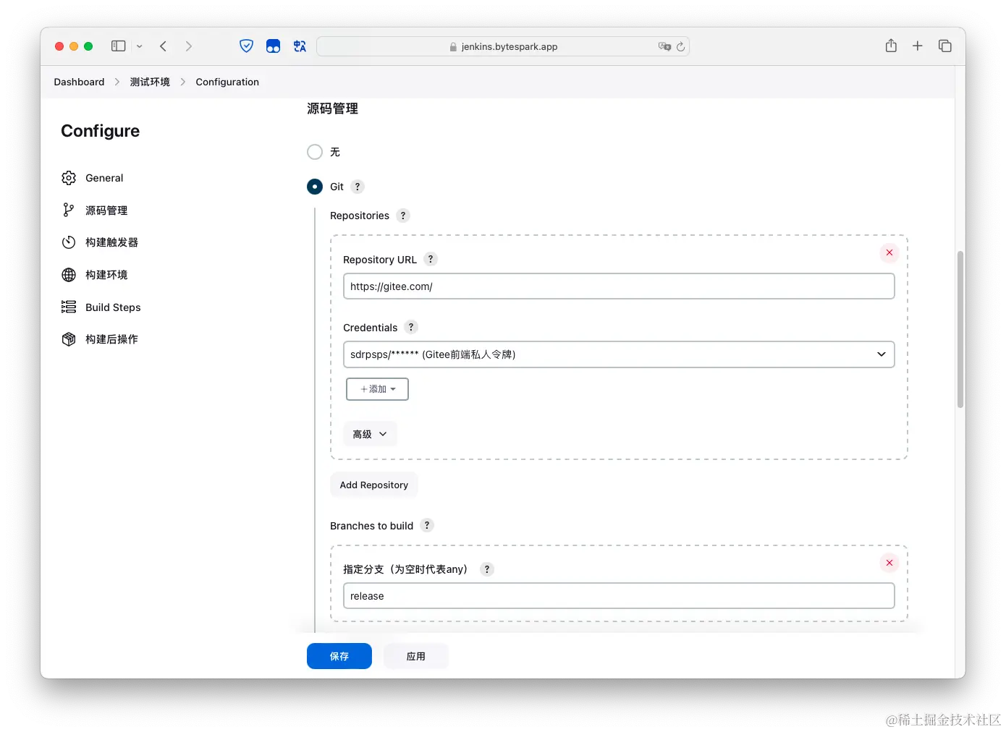
Task: Open 构建环境 via globe icon
Action: click(68, 275)
